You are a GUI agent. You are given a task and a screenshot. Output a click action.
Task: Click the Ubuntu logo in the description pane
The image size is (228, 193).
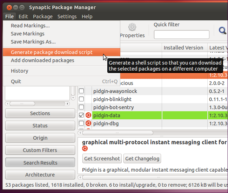pos(85,148)
